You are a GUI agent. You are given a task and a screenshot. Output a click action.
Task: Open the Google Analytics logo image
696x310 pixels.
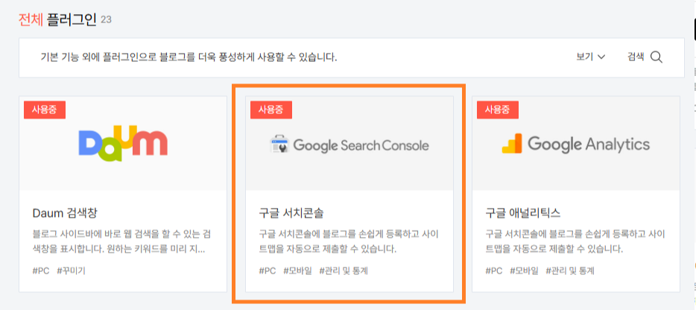[x=576, y=144]
